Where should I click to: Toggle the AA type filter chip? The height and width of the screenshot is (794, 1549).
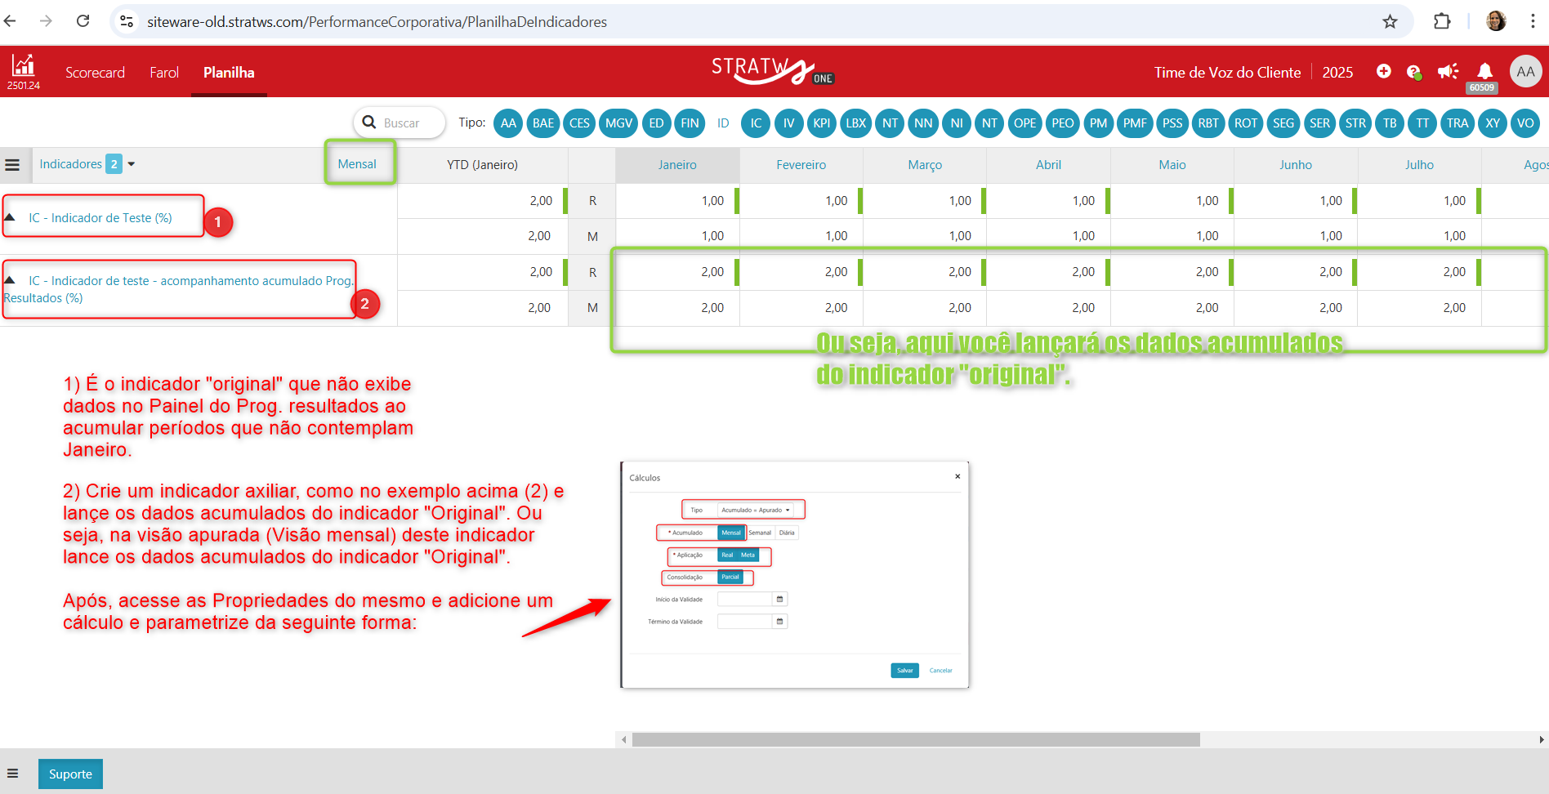[508, 123]
